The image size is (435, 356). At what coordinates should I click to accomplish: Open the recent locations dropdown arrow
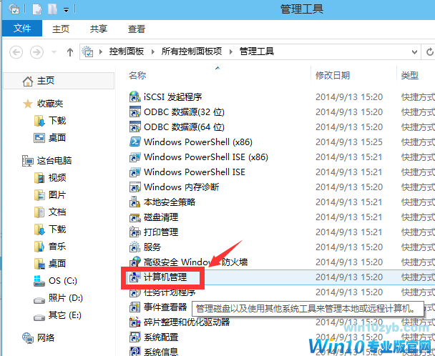54,52
